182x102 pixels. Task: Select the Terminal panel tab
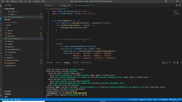pos(67,63)
